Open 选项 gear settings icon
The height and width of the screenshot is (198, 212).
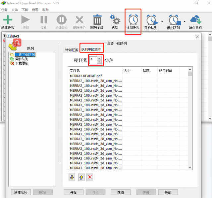115,19
